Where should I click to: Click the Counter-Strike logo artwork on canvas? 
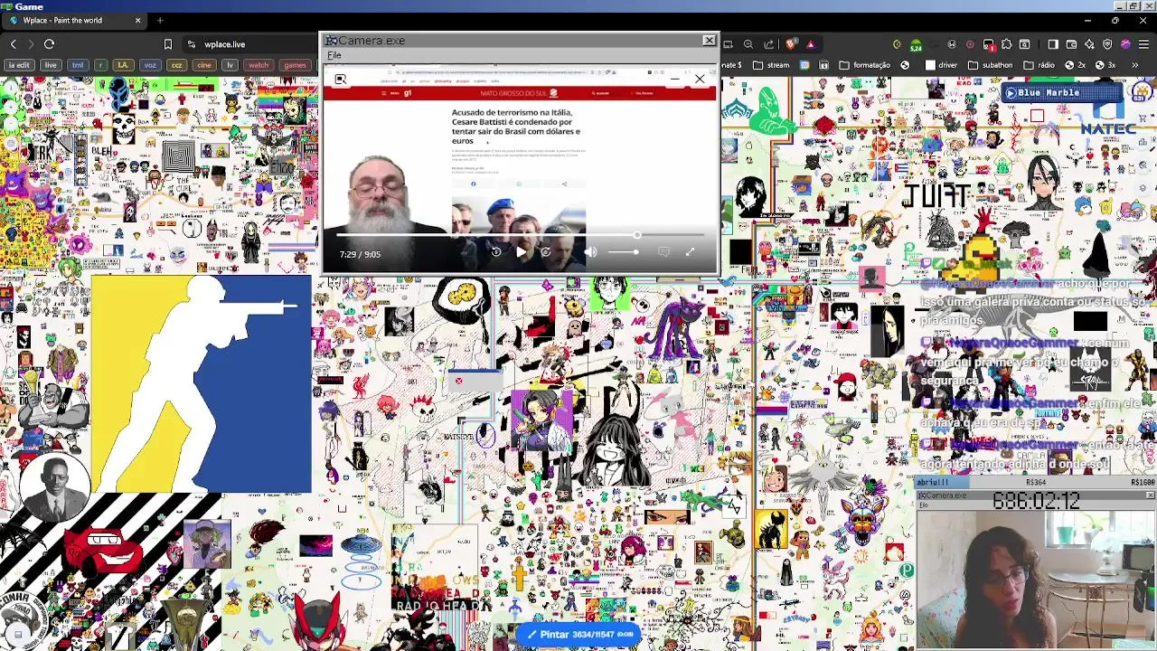(202, 384)
